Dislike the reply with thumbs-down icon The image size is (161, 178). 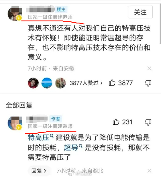pos(148,122)
